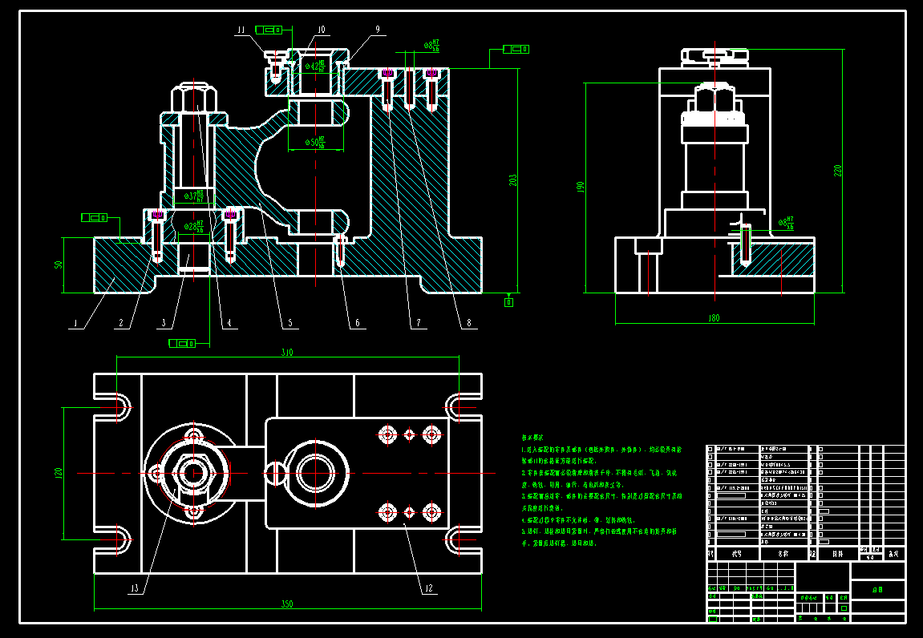
Task: Select the "350" overall length dimension
Action: (x=286, y=604)
